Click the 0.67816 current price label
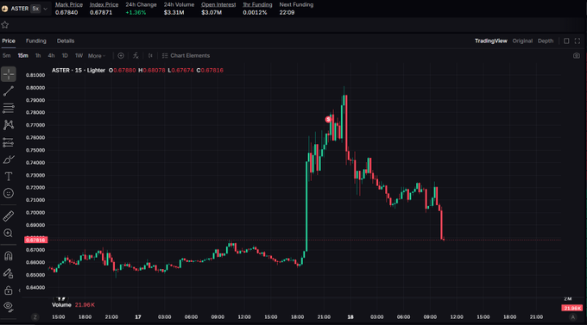The image size is (587, 325). 35,241
